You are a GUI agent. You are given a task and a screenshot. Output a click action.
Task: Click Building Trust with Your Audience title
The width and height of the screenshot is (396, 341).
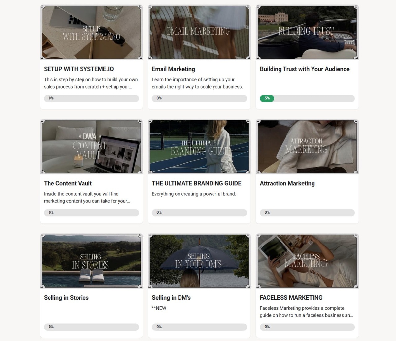(305, 69)
